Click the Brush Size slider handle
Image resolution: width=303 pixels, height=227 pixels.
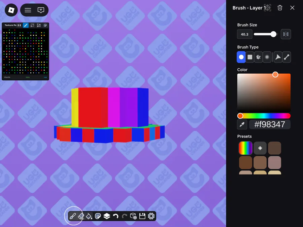coord(273,34)
